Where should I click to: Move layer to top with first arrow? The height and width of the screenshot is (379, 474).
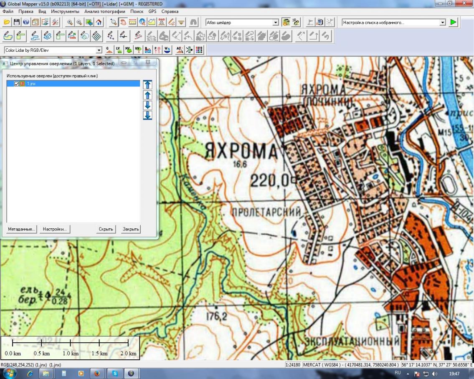[147, 85]
